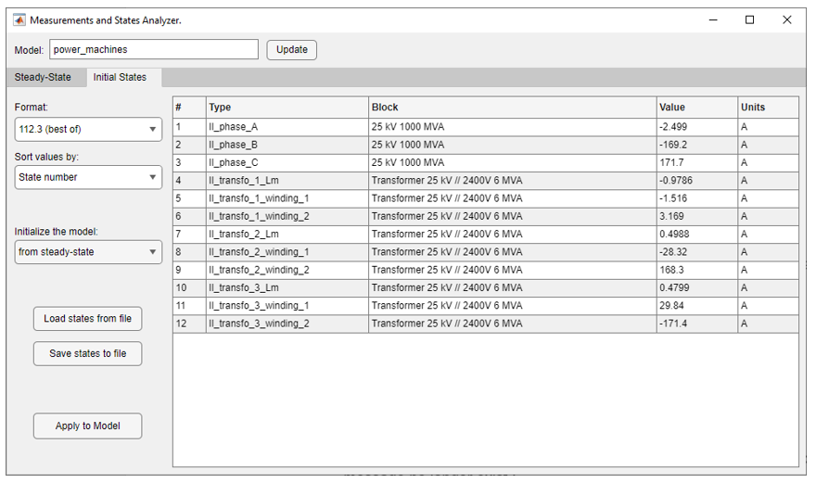The image size is (816, 483).
Task: Select the Il_transfo_3_winding_2 cell
Action: click(287, 324)
